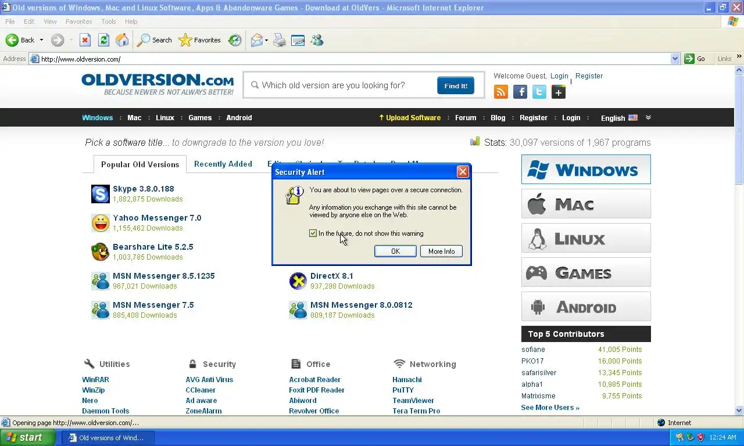Screen dimensions: 744x446
Task: Open the large Games category banner
Action: [586, 272]
